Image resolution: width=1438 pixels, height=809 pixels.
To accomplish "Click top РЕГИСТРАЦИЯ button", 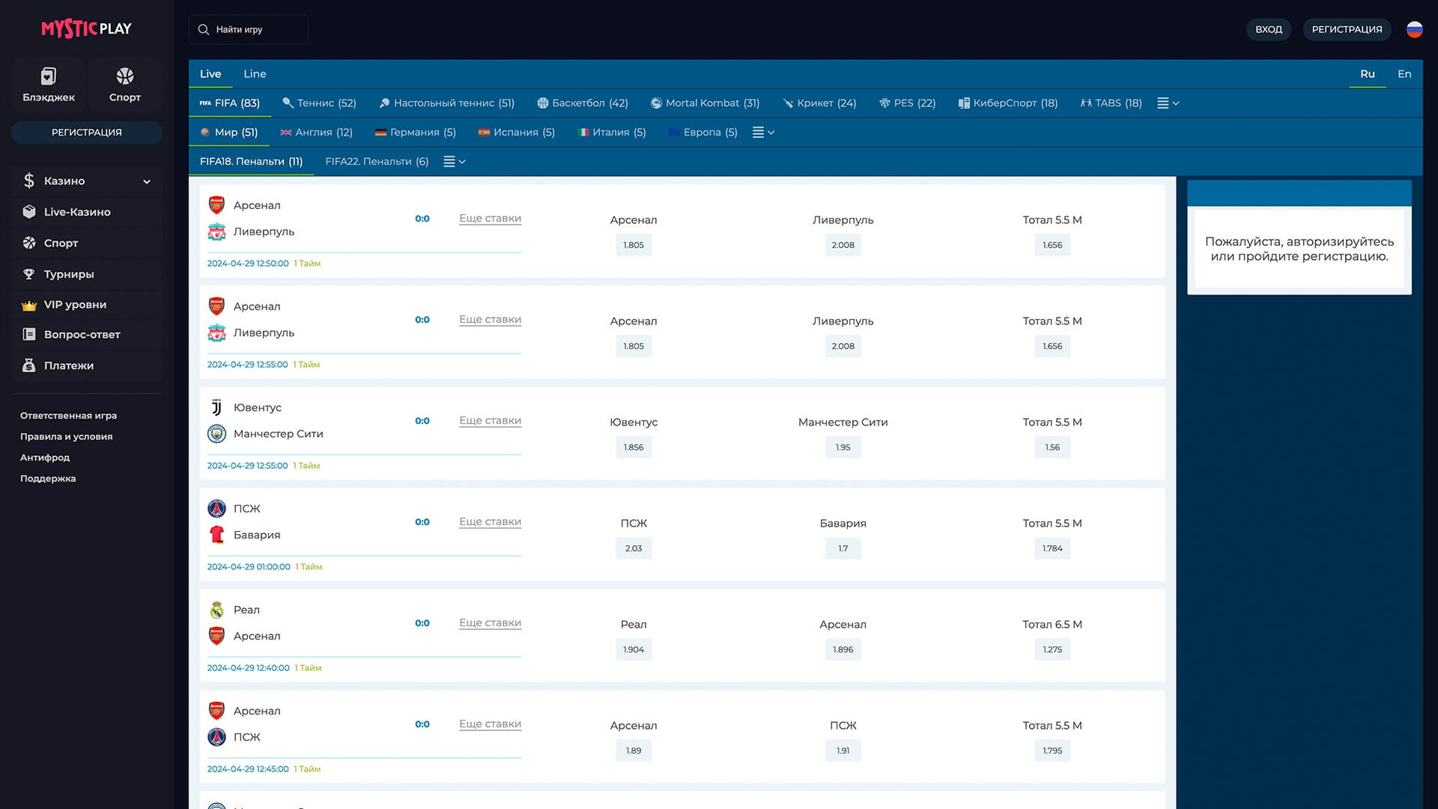I will click(1347, 29).
